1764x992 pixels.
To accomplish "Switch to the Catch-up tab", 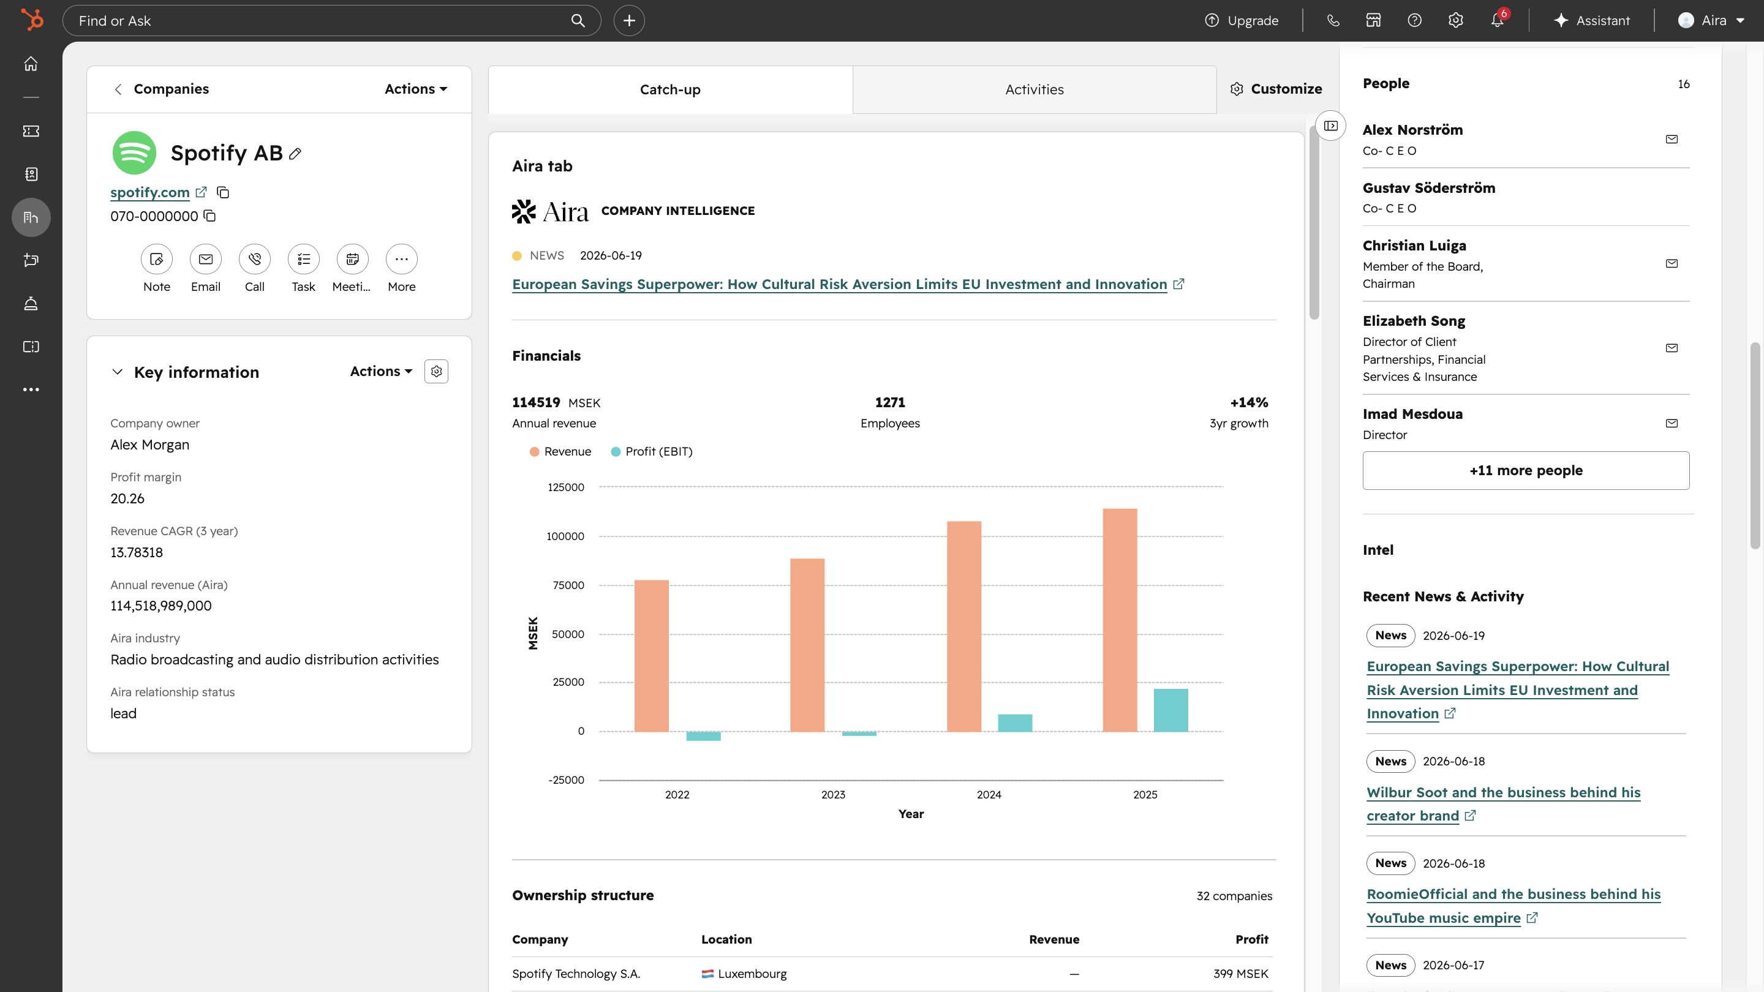I will point(669,89).
